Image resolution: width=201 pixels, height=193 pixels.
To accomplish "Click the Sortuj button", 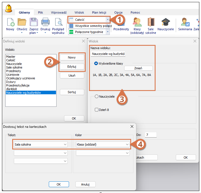I will [72, 92].
